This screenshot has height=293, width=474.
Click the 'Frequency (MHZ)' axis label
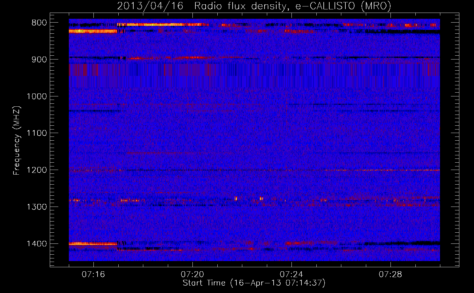point(17,141)
